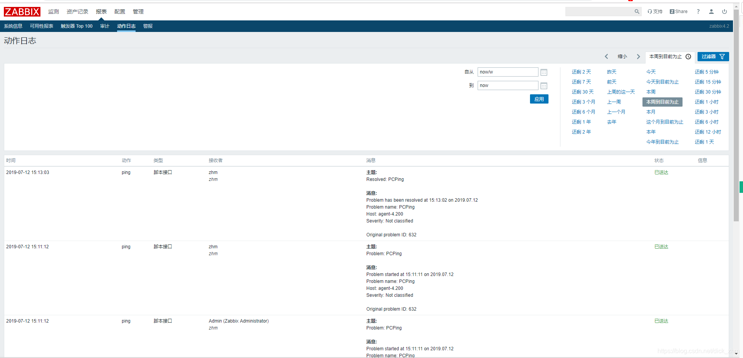This screenshot has width=743, height=358.
Task: Select 还剩 1 小时 time range
Action: click(x=707, y=102)
